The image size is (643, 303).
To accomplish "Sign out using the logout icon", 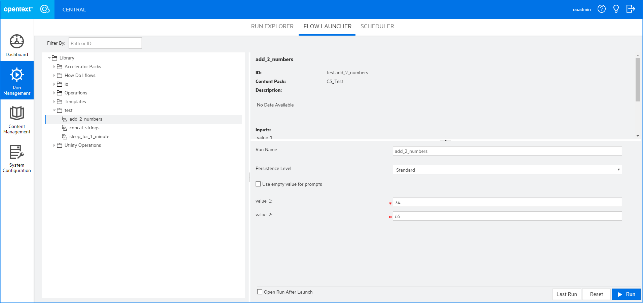I will point(631,9).
